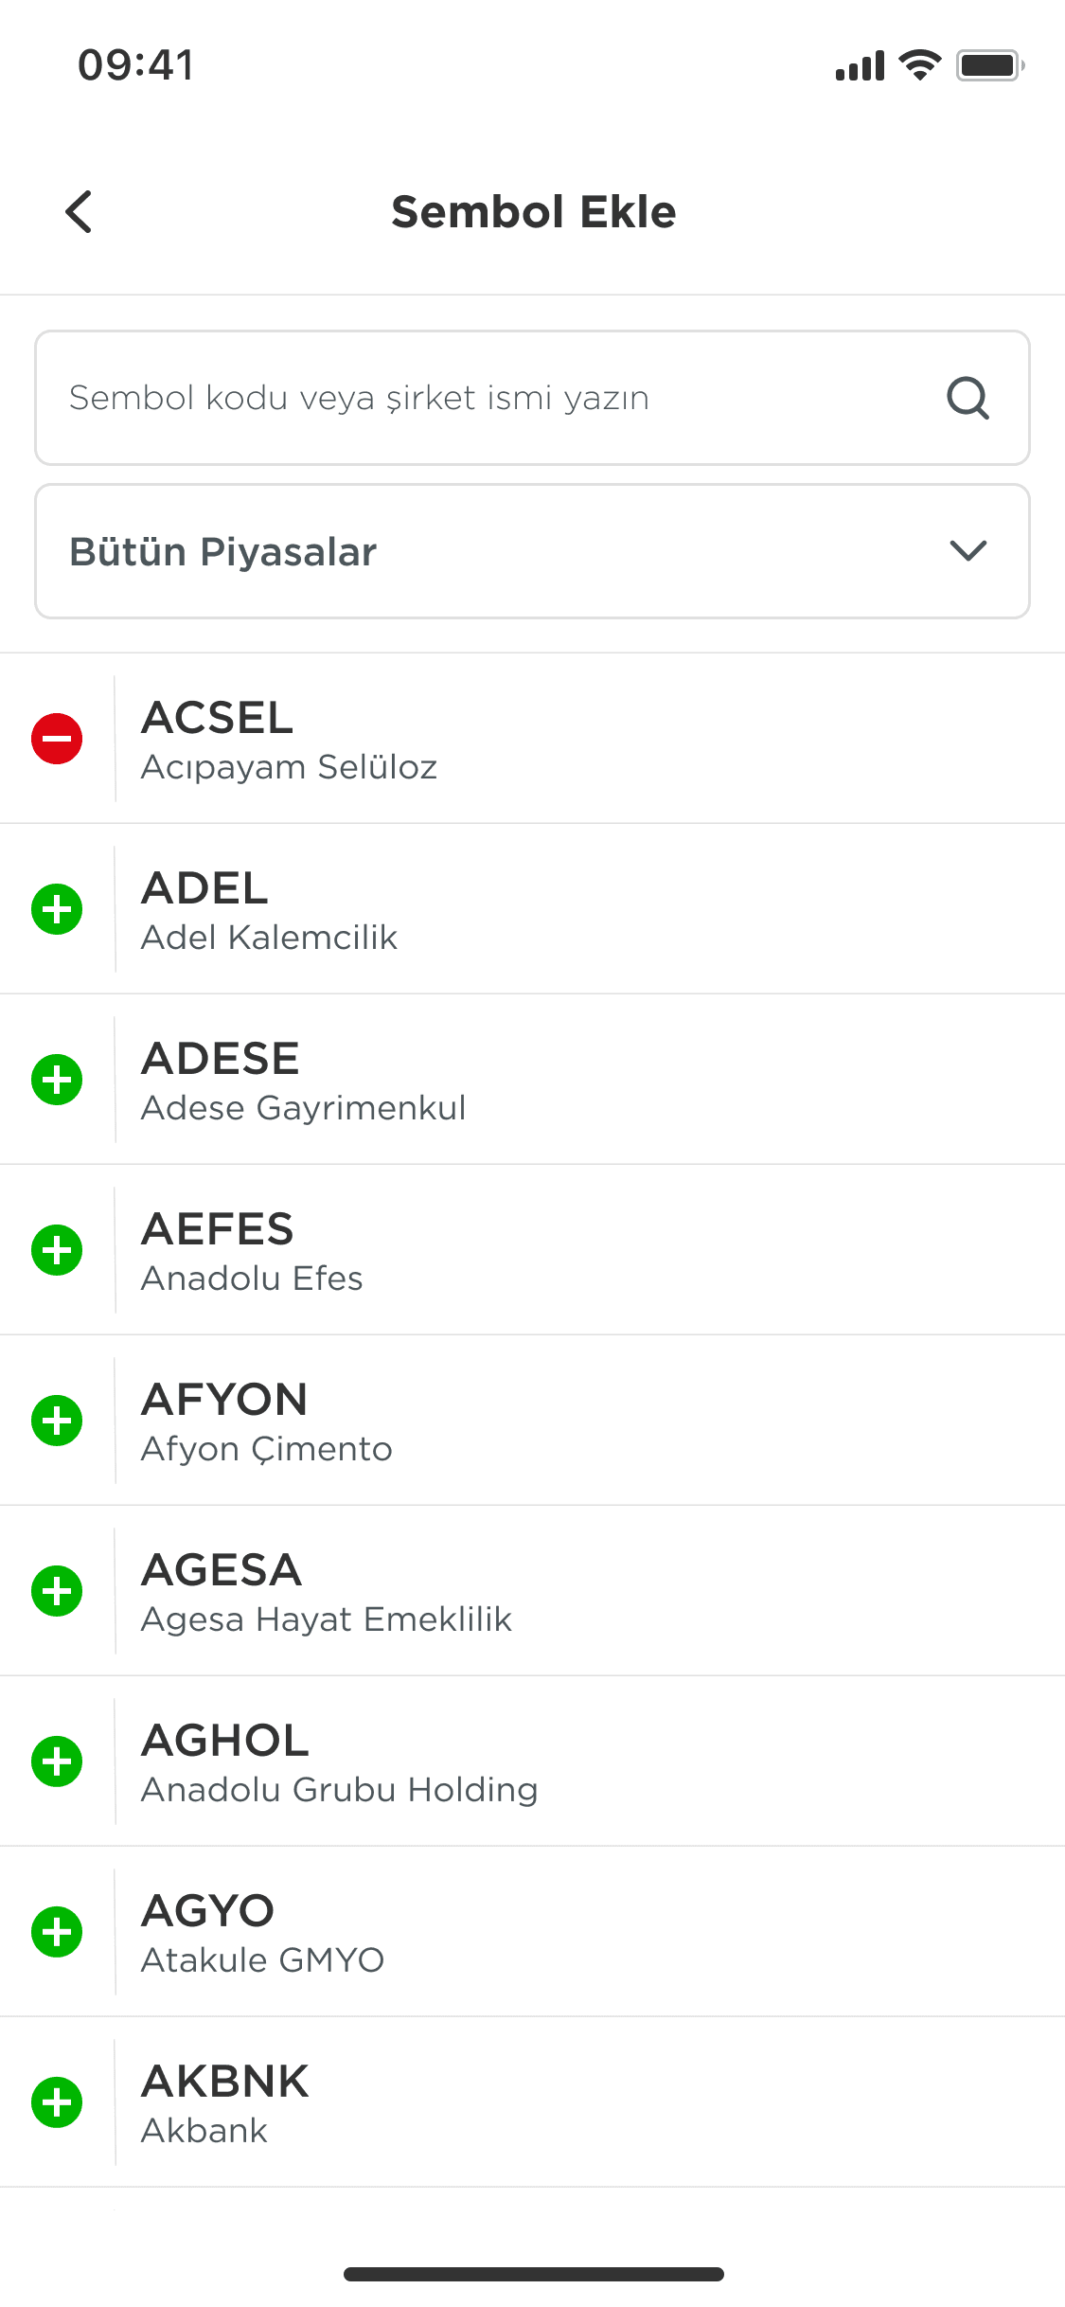Open the Bütün Piyasalar market dropdown

click(x=532, y=551)
